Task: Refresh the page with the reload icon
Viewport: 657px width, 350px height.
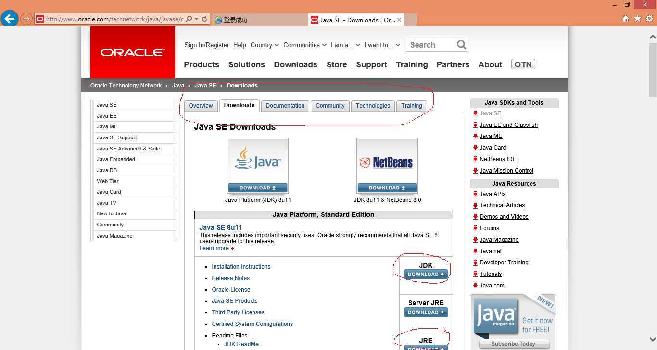Action: point(204,19)
